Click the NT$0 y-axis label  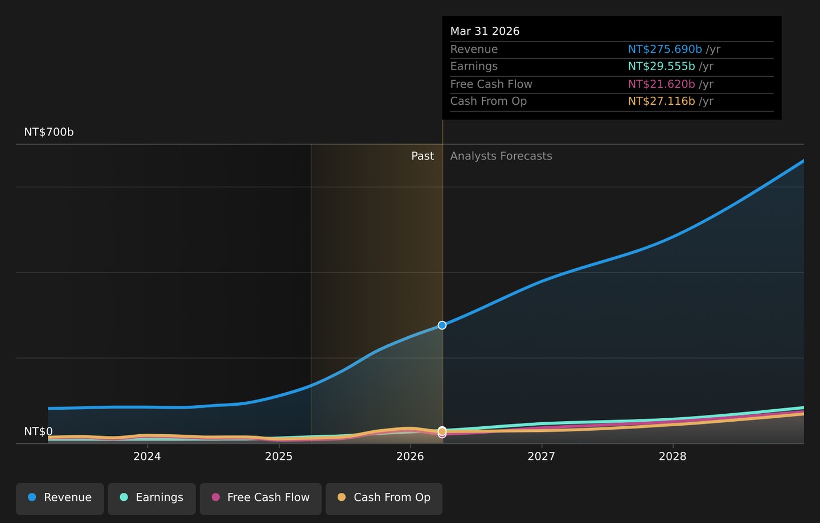point(38,431)
